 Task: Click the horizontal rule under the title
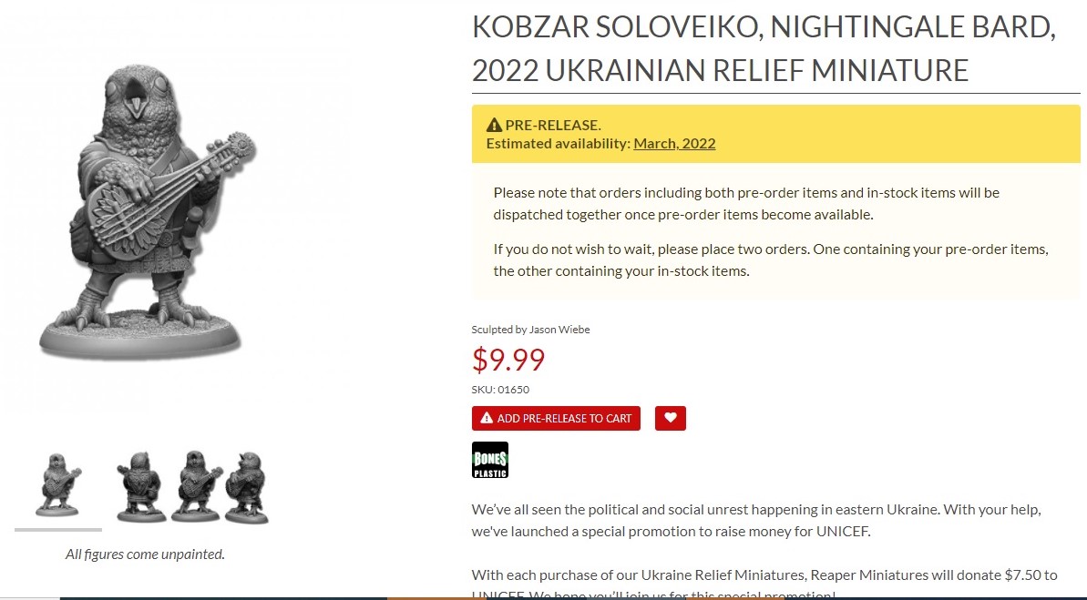point(775,93)
